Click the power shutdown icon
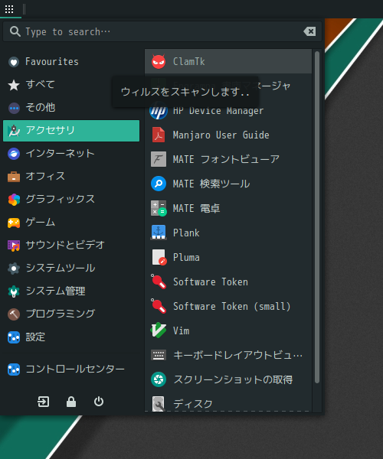Image resolution: width=383 pixels, height=459 pixels. click(99, 402)
